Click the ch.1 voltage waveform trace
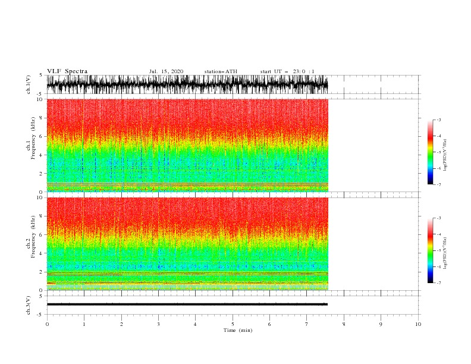 (x=187, y=84)
